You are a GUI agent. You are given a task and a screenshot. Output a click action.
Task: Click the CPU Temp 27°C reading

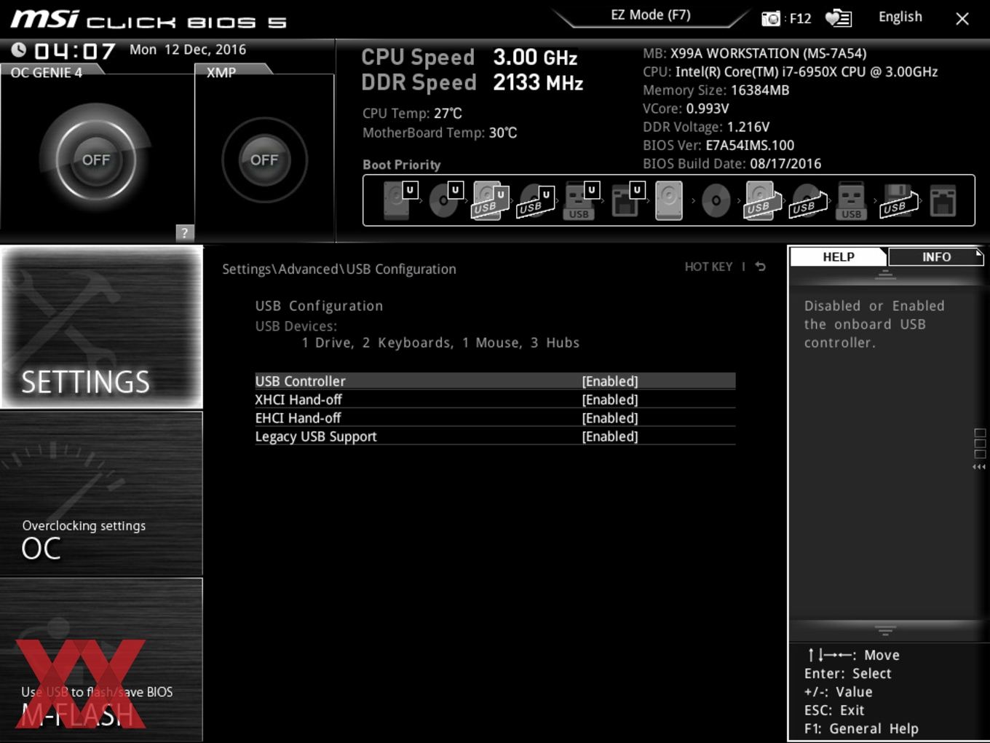412,114
